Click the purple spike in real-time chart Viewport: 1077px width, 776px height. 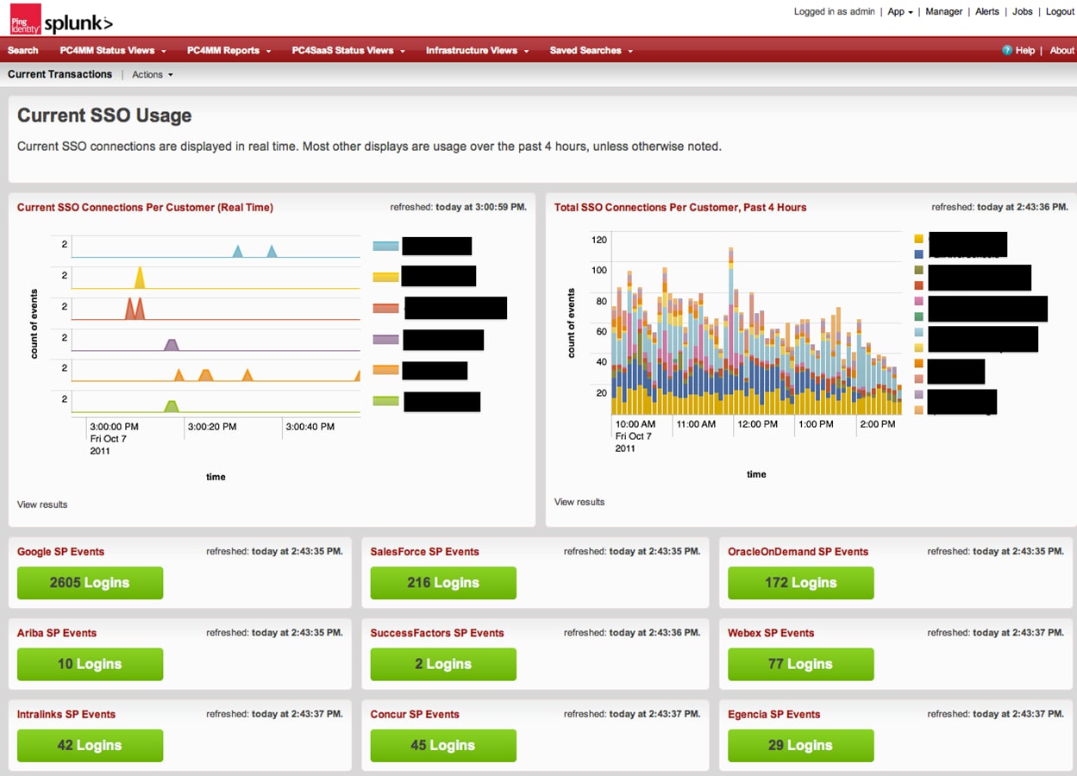click(x=171, y=345)
